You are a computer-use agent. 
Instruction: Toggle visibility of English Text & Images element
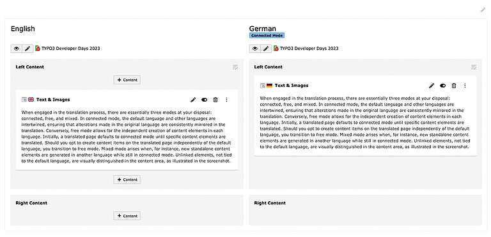[204, 100]
